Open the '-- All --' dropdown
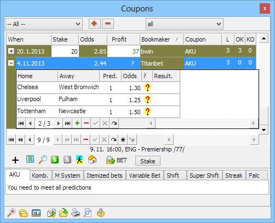This screenshot has height=223, width=275. [44, 24]
